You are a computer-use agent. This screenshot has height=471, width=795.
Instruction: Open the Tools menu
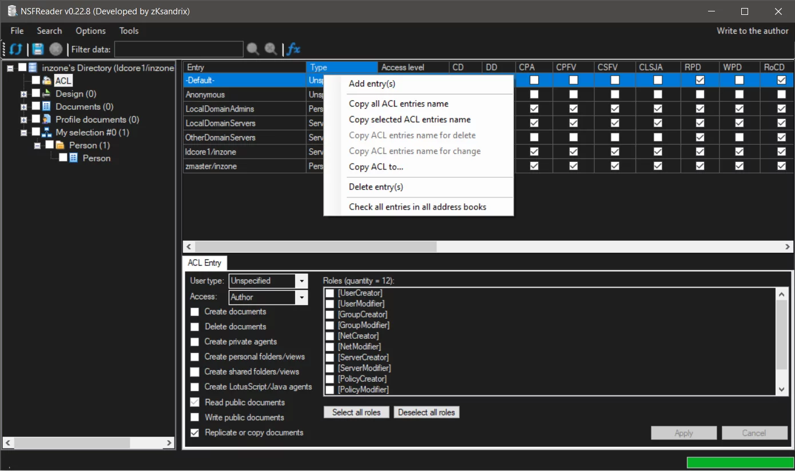click(129, 31)
